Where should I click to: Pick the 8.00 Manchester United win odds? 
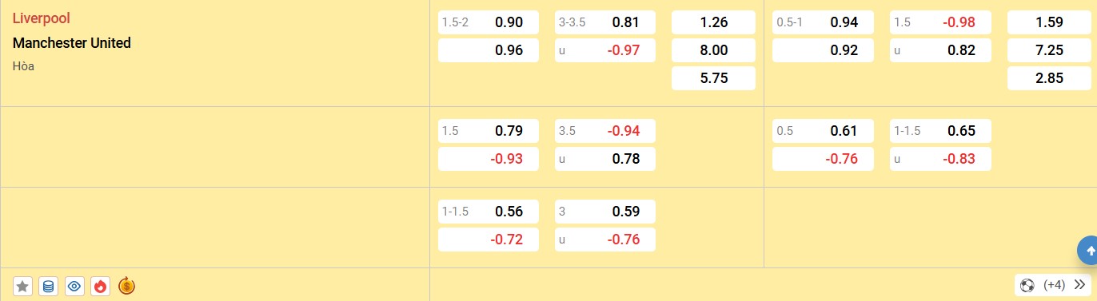[x=713, y=50]
